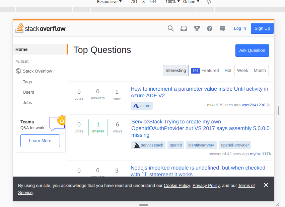Click the viewport width field 781

134,2
